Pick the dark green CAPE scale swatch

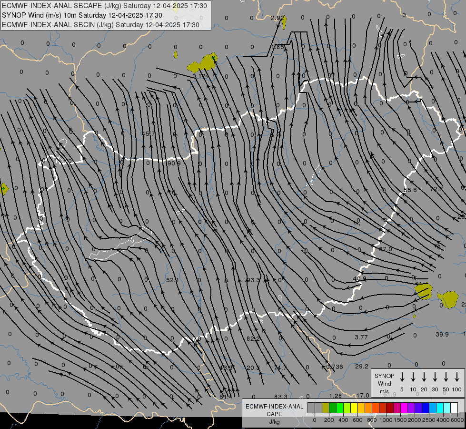[333, 408]
